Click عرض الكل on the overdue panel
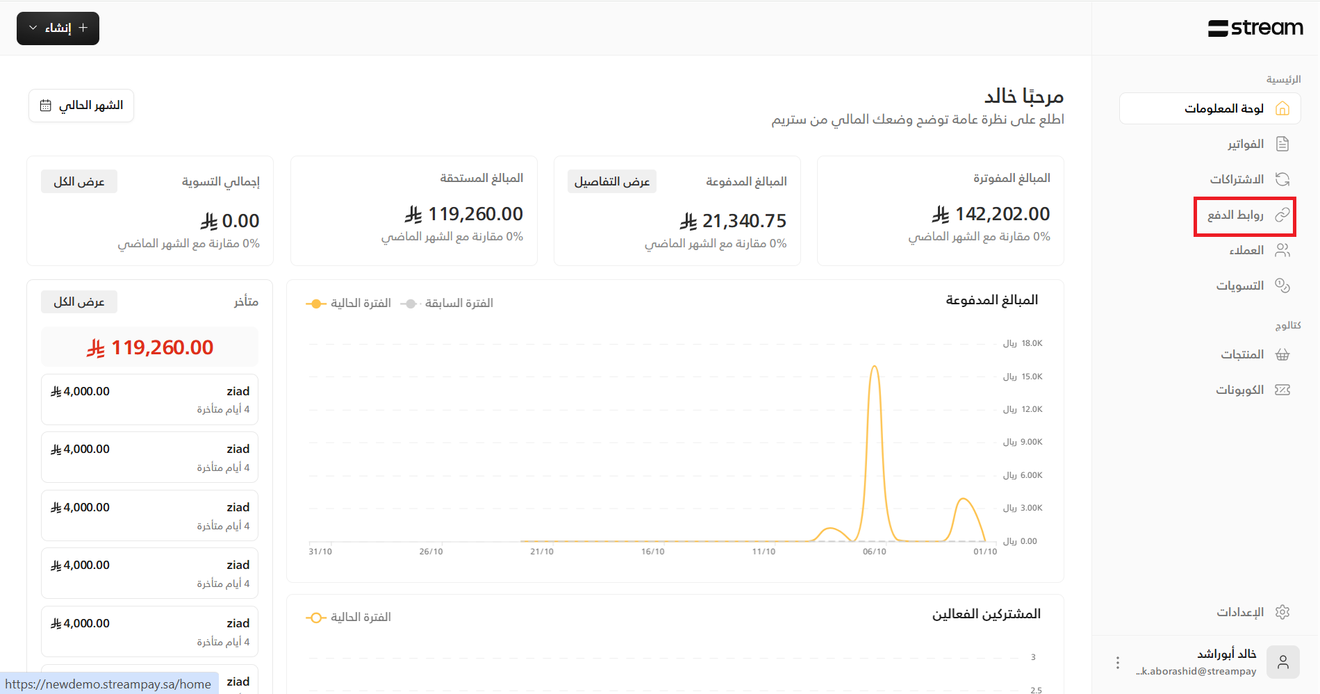The width and height of the screenshot is (1320, 694). coord(79,302)
